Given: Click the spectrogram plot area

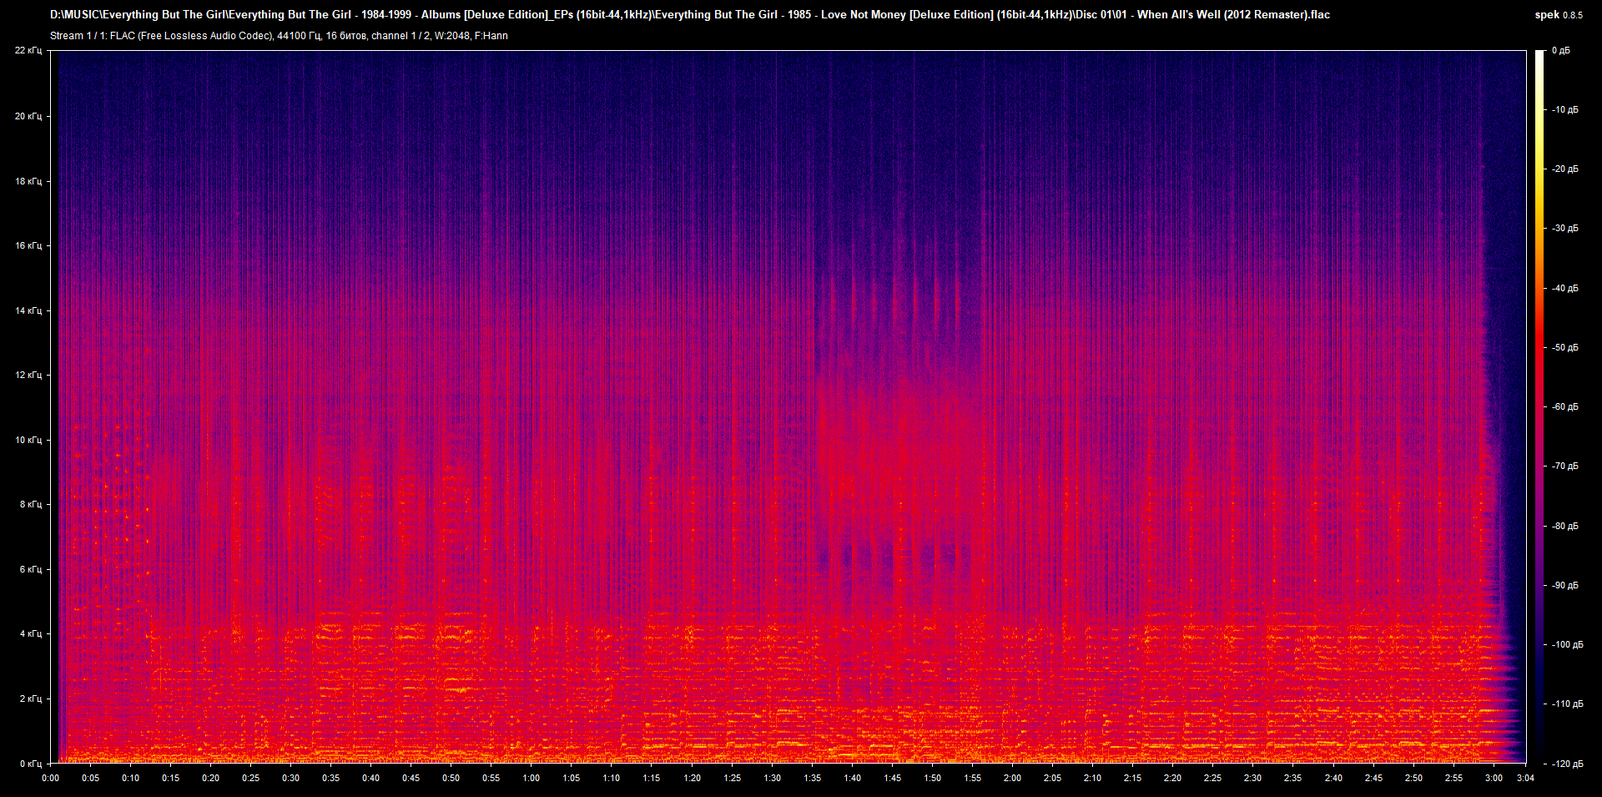Looking at the screenshot, I should [x=788, y=406].
